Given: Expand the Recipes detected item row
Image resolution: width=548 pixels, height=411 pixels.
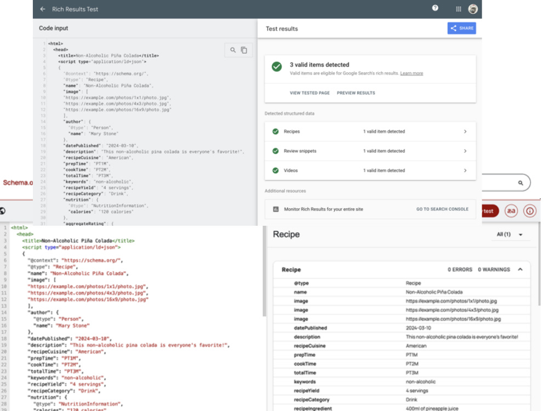Looking at the screenshot, I should tap(370, 132).
